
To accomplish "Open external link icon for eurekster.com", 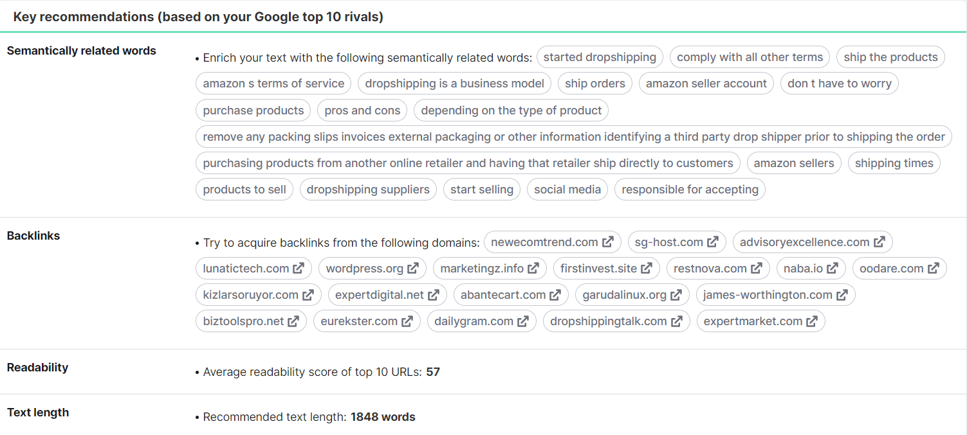I will [x=407, y=321].
